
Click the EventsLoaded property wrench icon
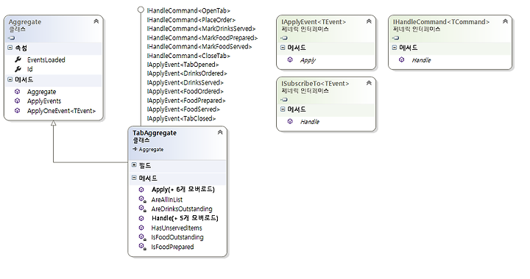coord(18,59)
